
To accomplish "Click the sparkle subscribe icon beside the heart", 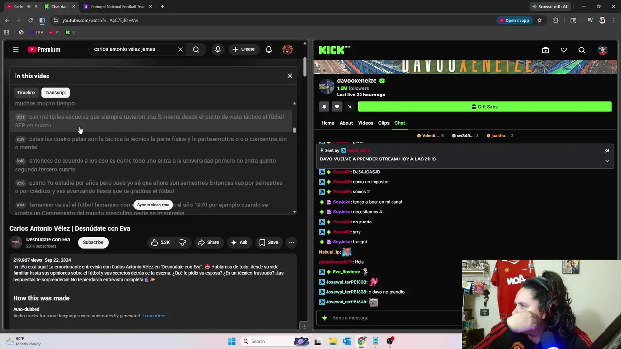I will tap(350, 107).
